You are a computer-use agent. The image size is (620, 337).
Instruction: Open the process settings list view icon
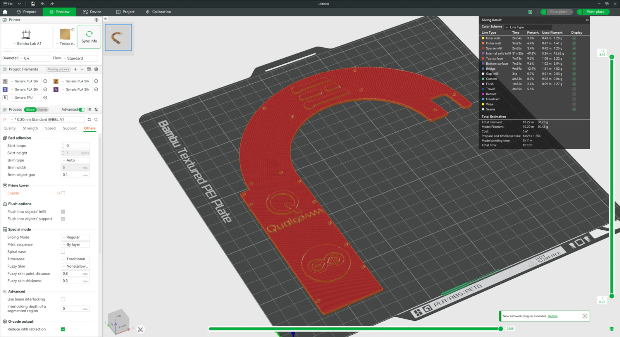coord(90,110)
